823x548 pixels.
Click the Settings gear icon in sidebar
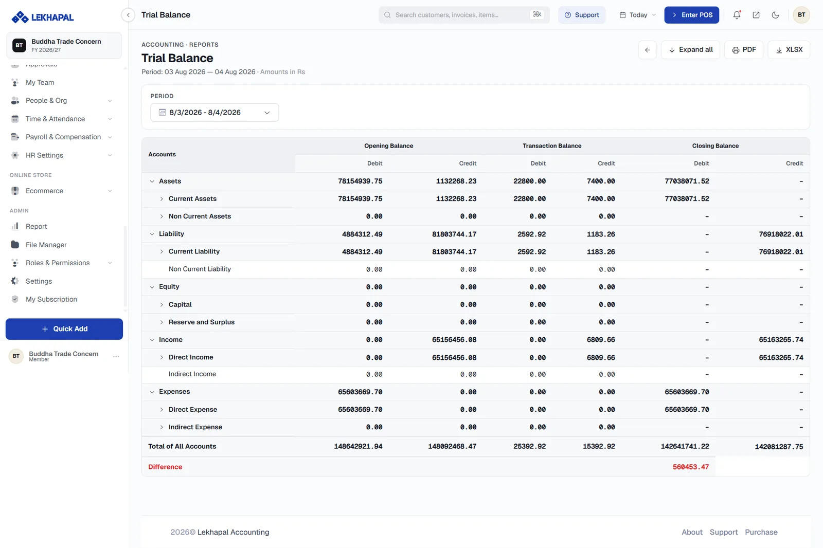coord(15,281)
